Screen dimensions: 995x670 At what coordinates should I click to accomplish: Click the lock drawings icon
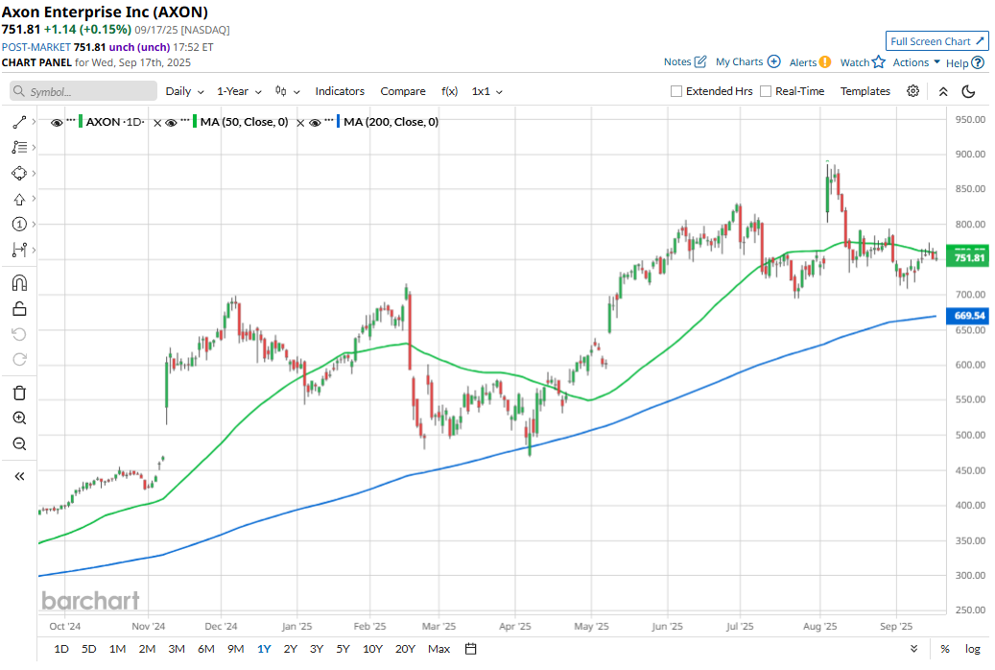point(19,309)
